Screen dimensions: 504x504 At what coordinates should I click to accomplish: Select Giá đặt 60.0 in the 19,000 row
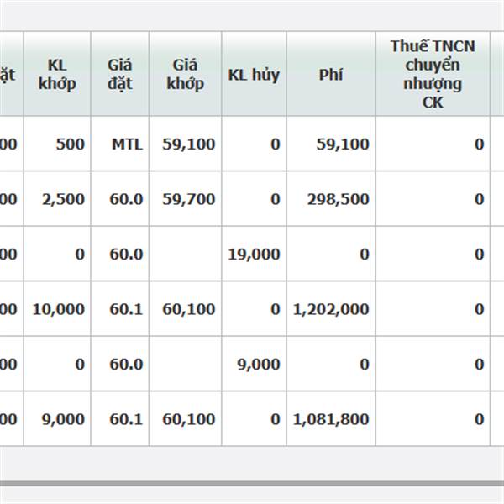point(120,254)
